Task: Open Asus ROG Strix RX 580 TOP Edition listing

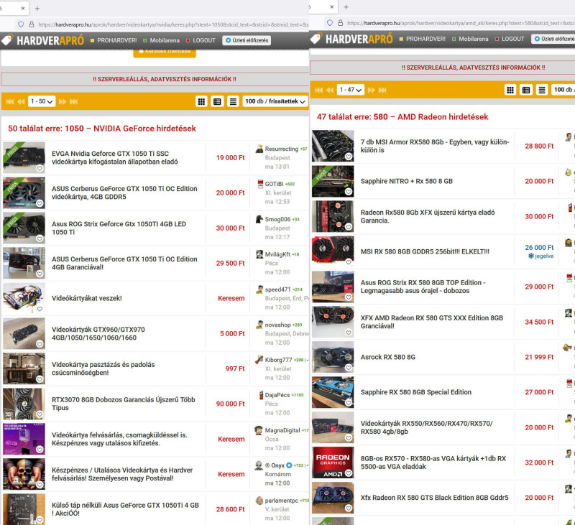Action: (423, 287)
